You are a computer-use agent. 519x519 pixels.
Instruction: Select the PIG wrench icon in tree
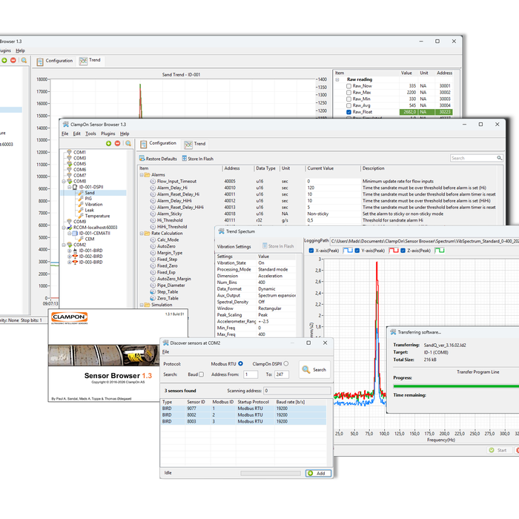click(80, 199)
